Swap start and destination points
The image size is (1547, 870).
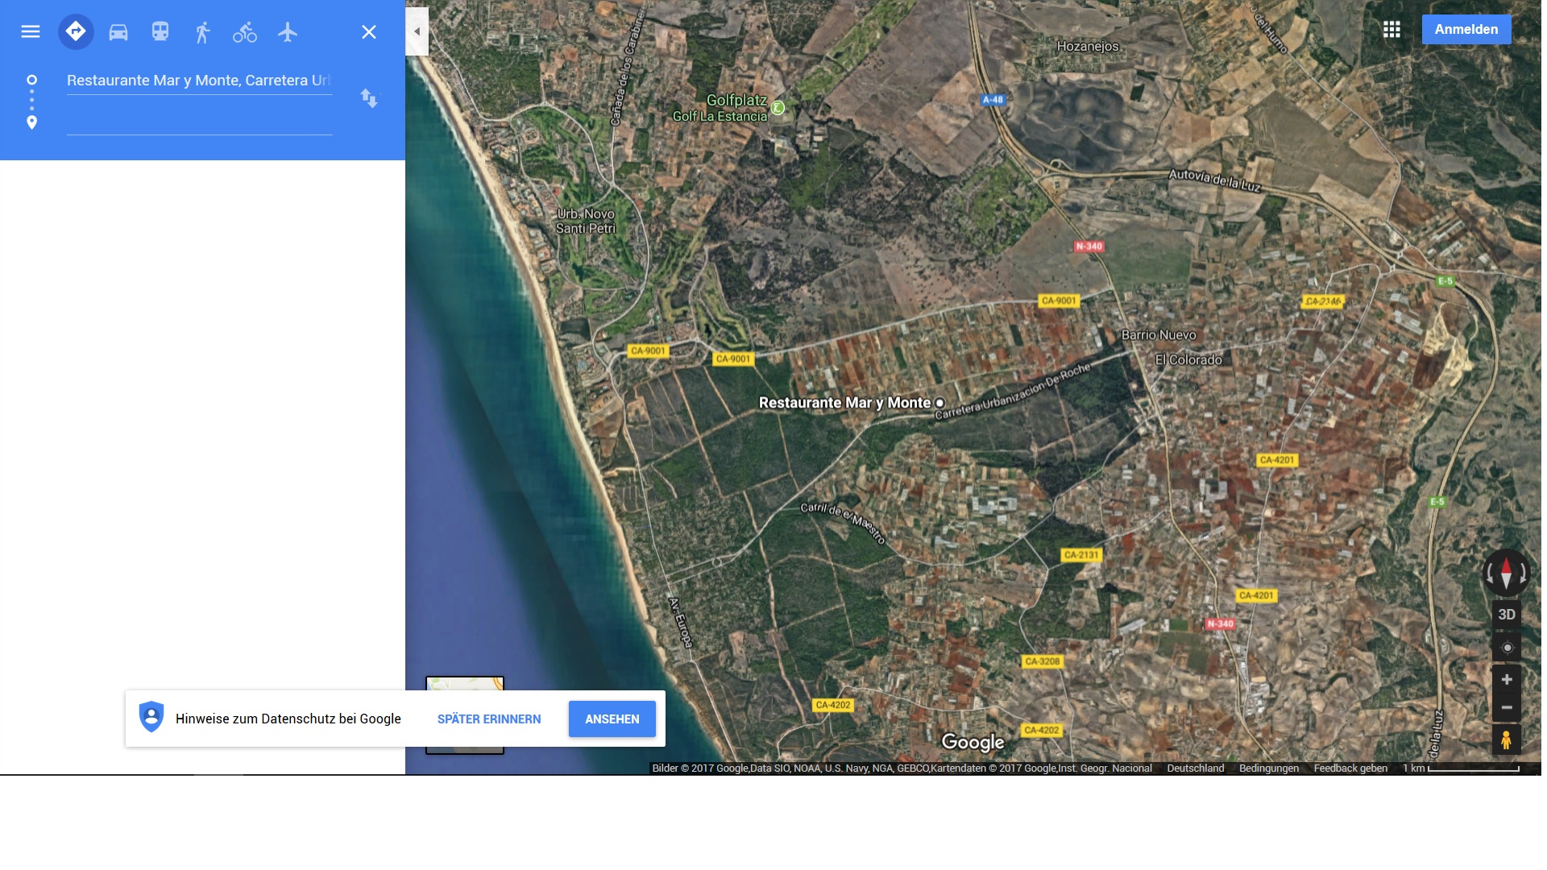(369, 98)
